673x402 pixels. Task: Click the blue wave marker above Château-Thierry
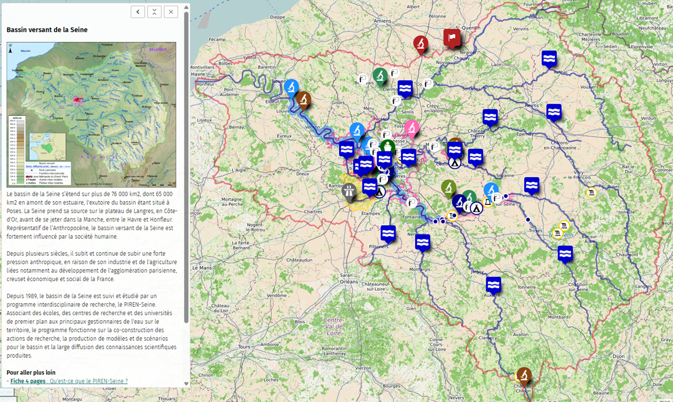pos(490,117)
